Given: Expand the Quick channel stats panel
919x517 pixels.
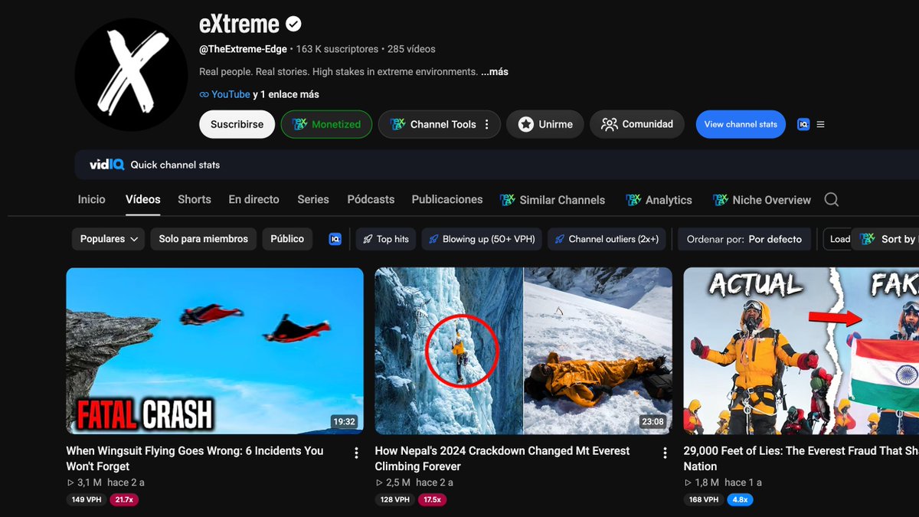Looking at the screenshot, I should tap(497, 165).
